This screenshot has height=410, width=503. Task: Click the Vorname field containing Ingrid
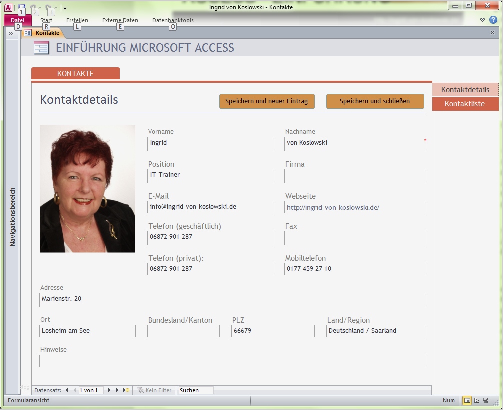(210, 144)
